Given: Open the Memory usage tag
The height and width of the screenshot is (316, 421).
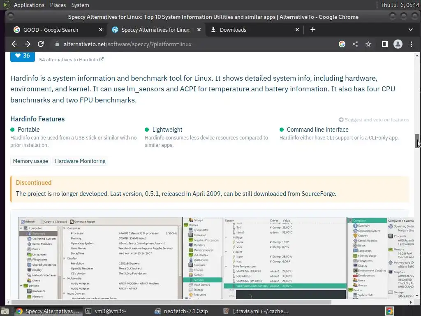Looking at the screenshot, I should point(30,161).
